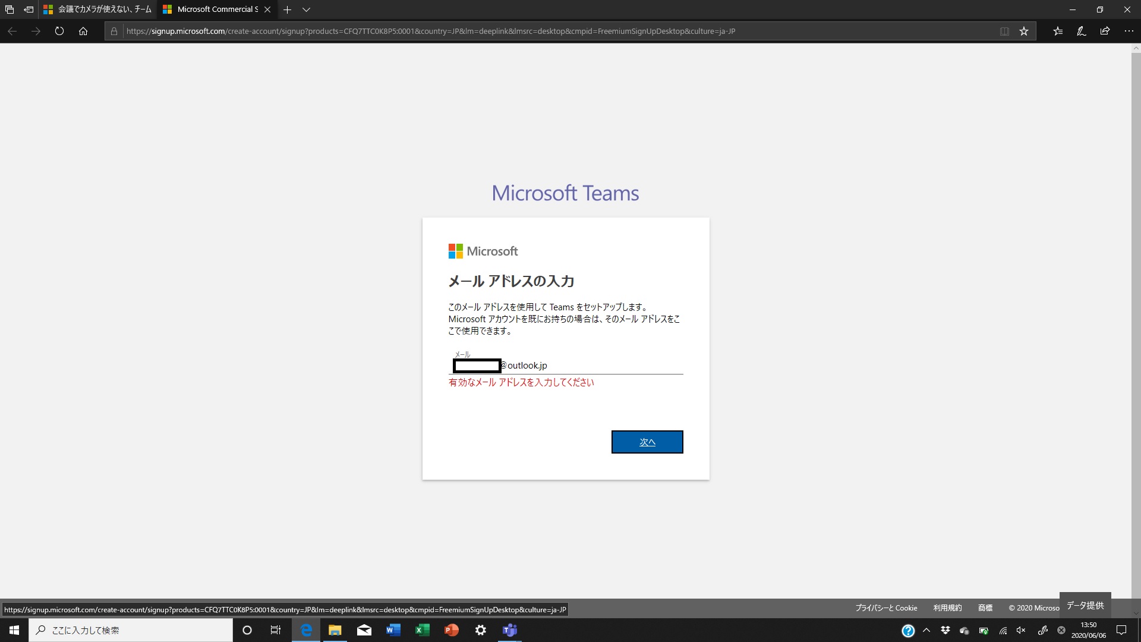
Task: Click the taskbar search box
Action: click(131, 630)
